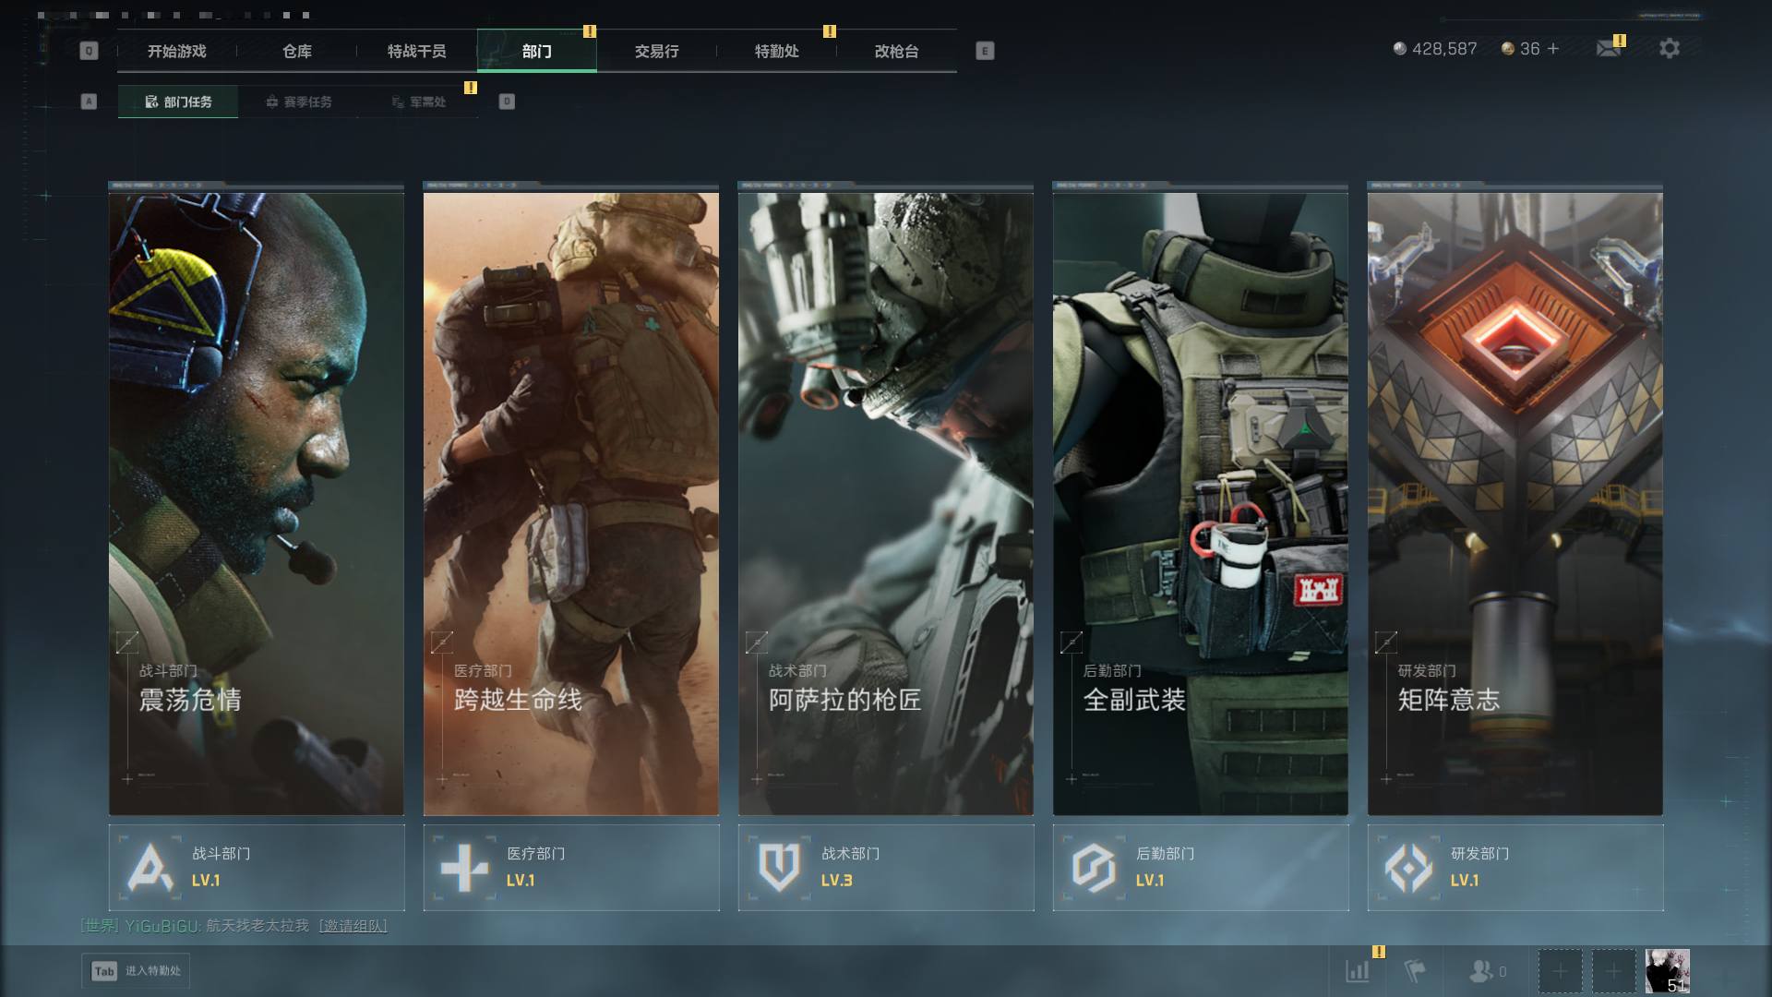Viewport: 1772px width, 997px height.
Task: Select the 部门任务 sub-tab
Action: pos(178,102)
